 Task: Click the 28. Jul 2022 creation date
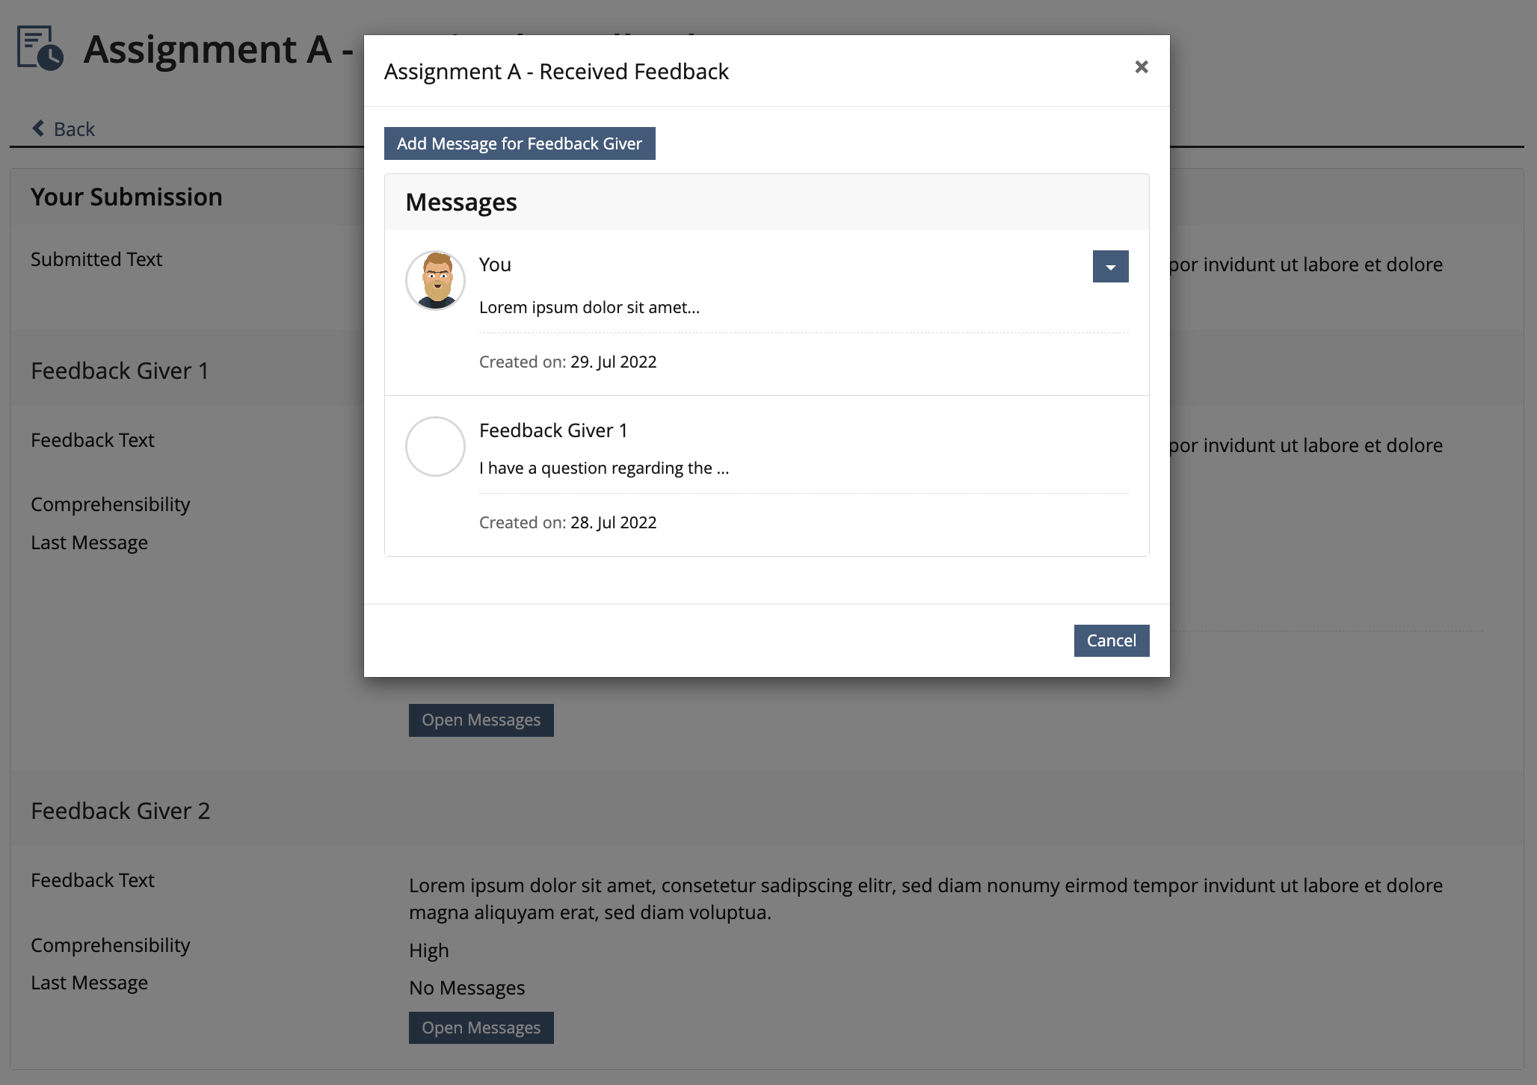pyautogui.click(x=613, y=523)
